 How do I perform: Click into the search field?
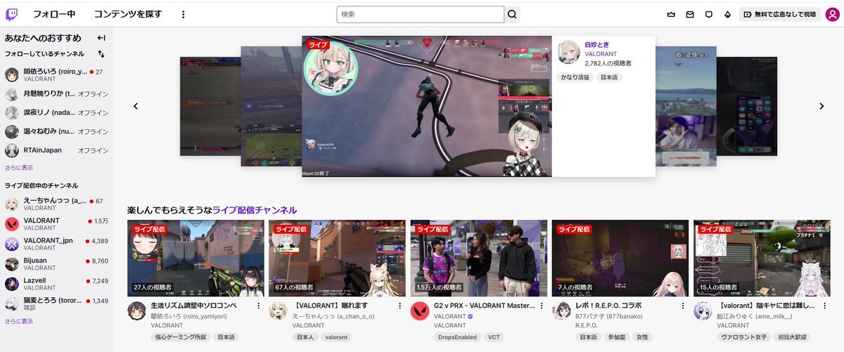421,14
